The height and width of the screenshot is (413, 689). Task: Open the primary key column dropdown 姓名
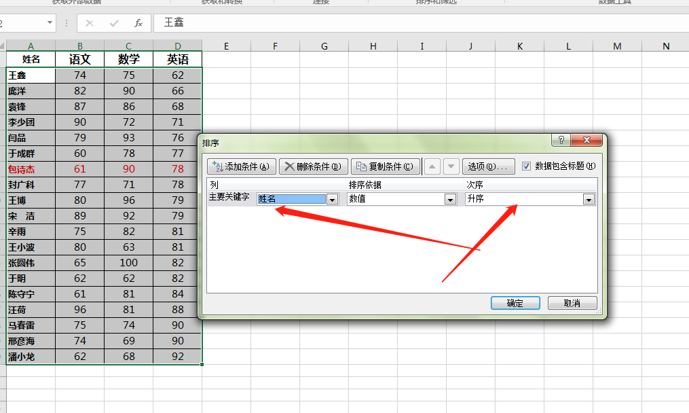coord(333,199)
